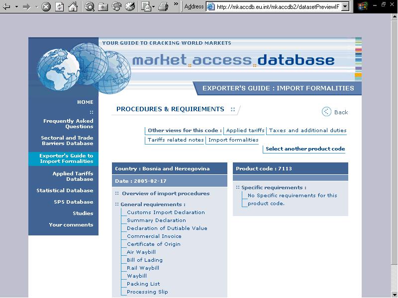This screenshot has width=398, height=298.
Task: Open HOME in the sidebar
Action: (x=85, y=102)
